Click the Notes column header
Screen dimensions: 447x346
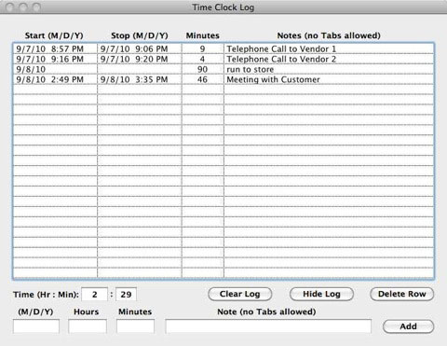point(329,35)
